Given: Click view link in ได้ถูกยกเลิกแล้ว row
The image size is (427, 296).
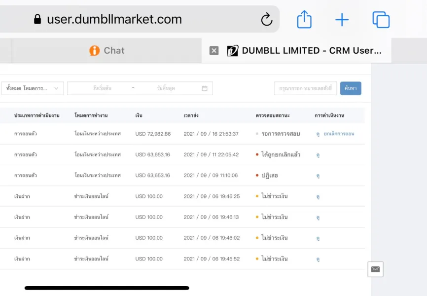Looking at the screenshot, I should coord(318,155).
